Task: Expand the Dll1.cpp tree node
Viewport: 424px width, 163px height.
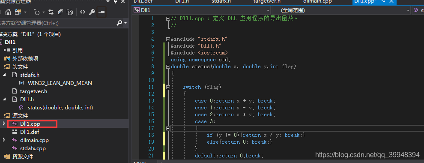Action: [4, 124]
